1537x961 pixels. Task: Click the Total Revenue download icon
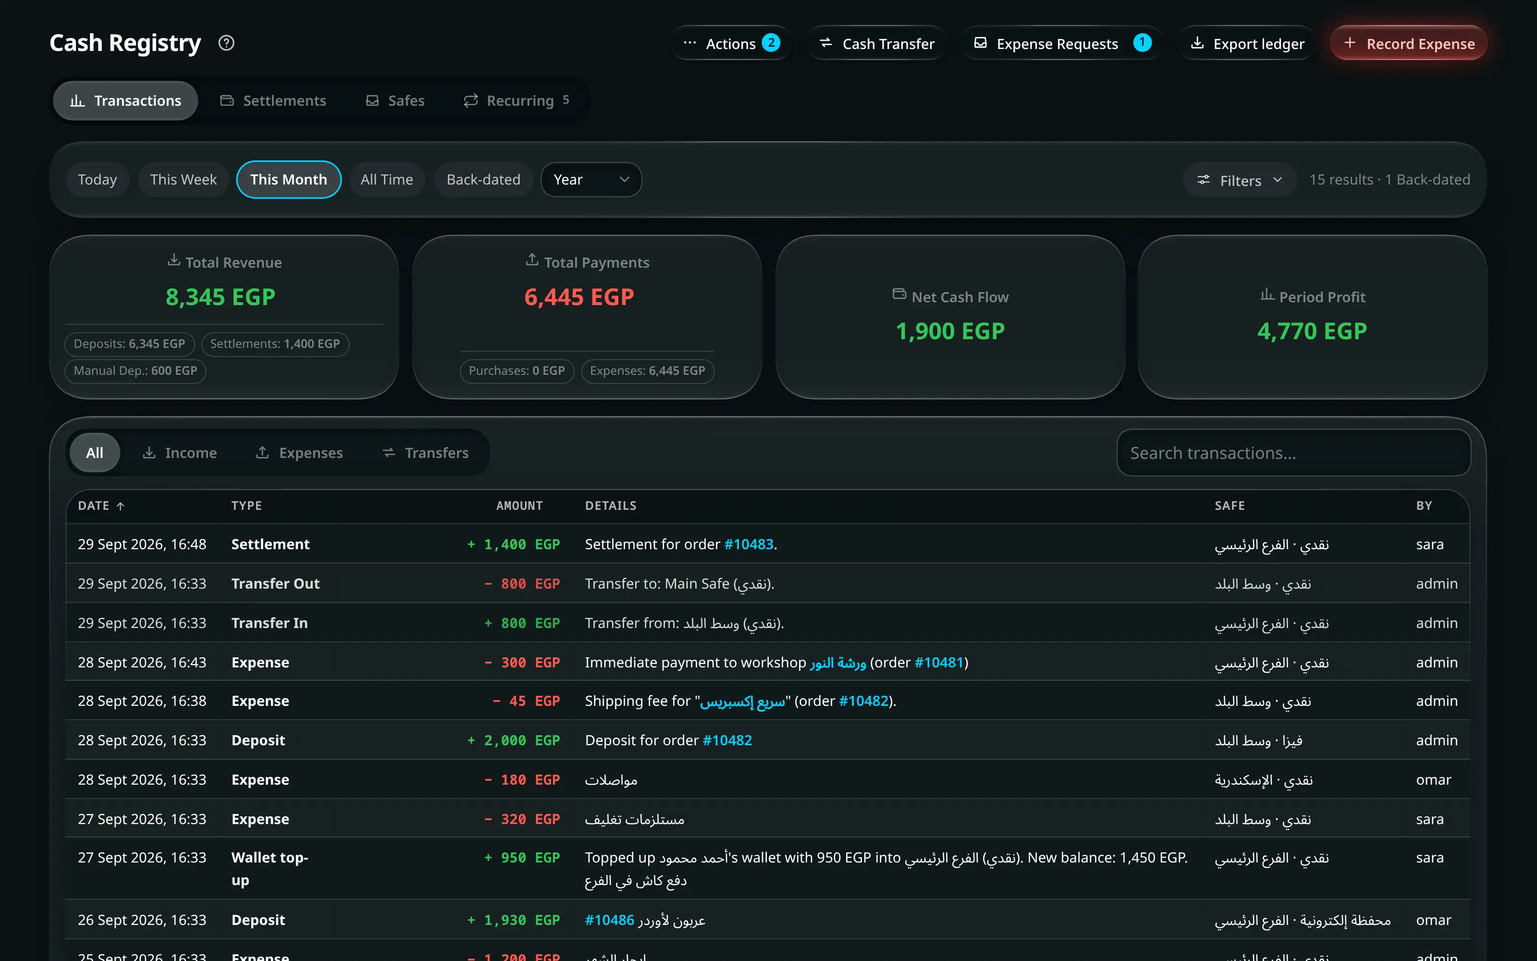pyautogui.click(x=173, y=260)
